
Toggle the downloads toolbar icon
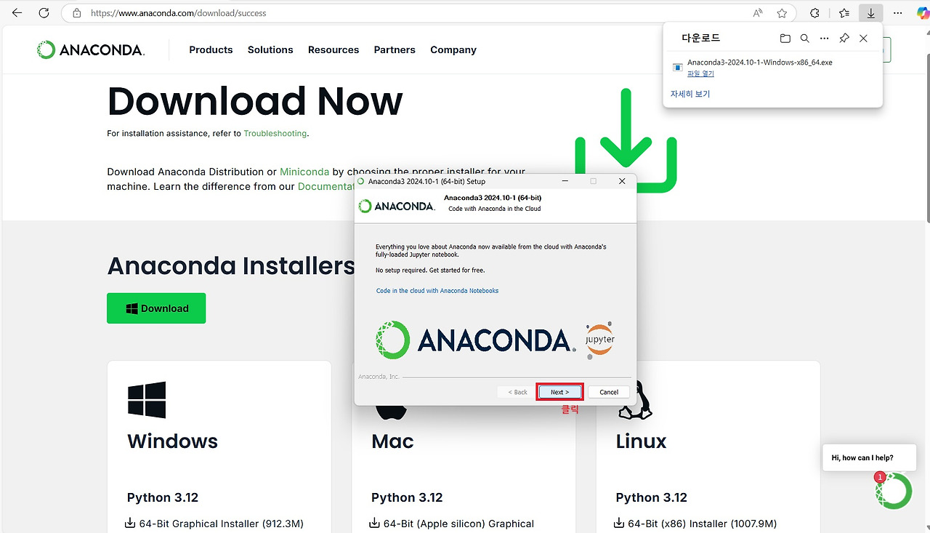click(870, 13)
